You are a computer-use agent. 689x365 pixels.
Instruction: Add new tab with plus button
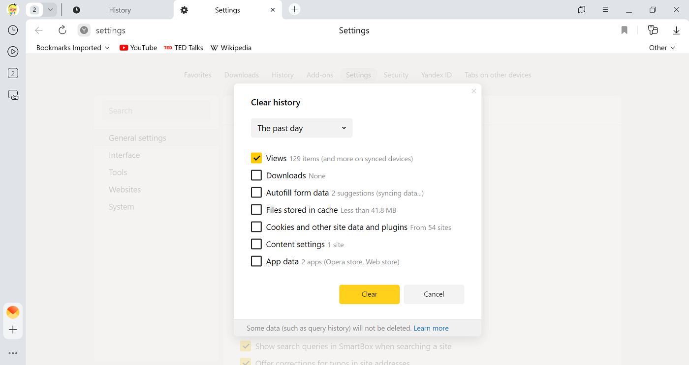pyautogui.click(x=294, y=9)
